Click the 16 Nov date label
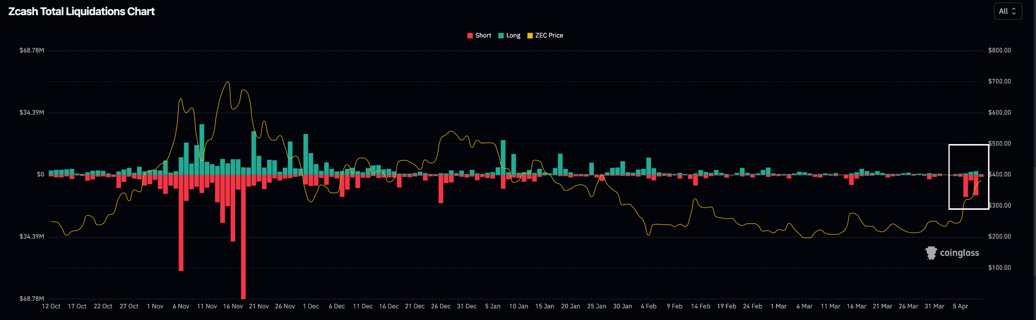 coord(233,306)
